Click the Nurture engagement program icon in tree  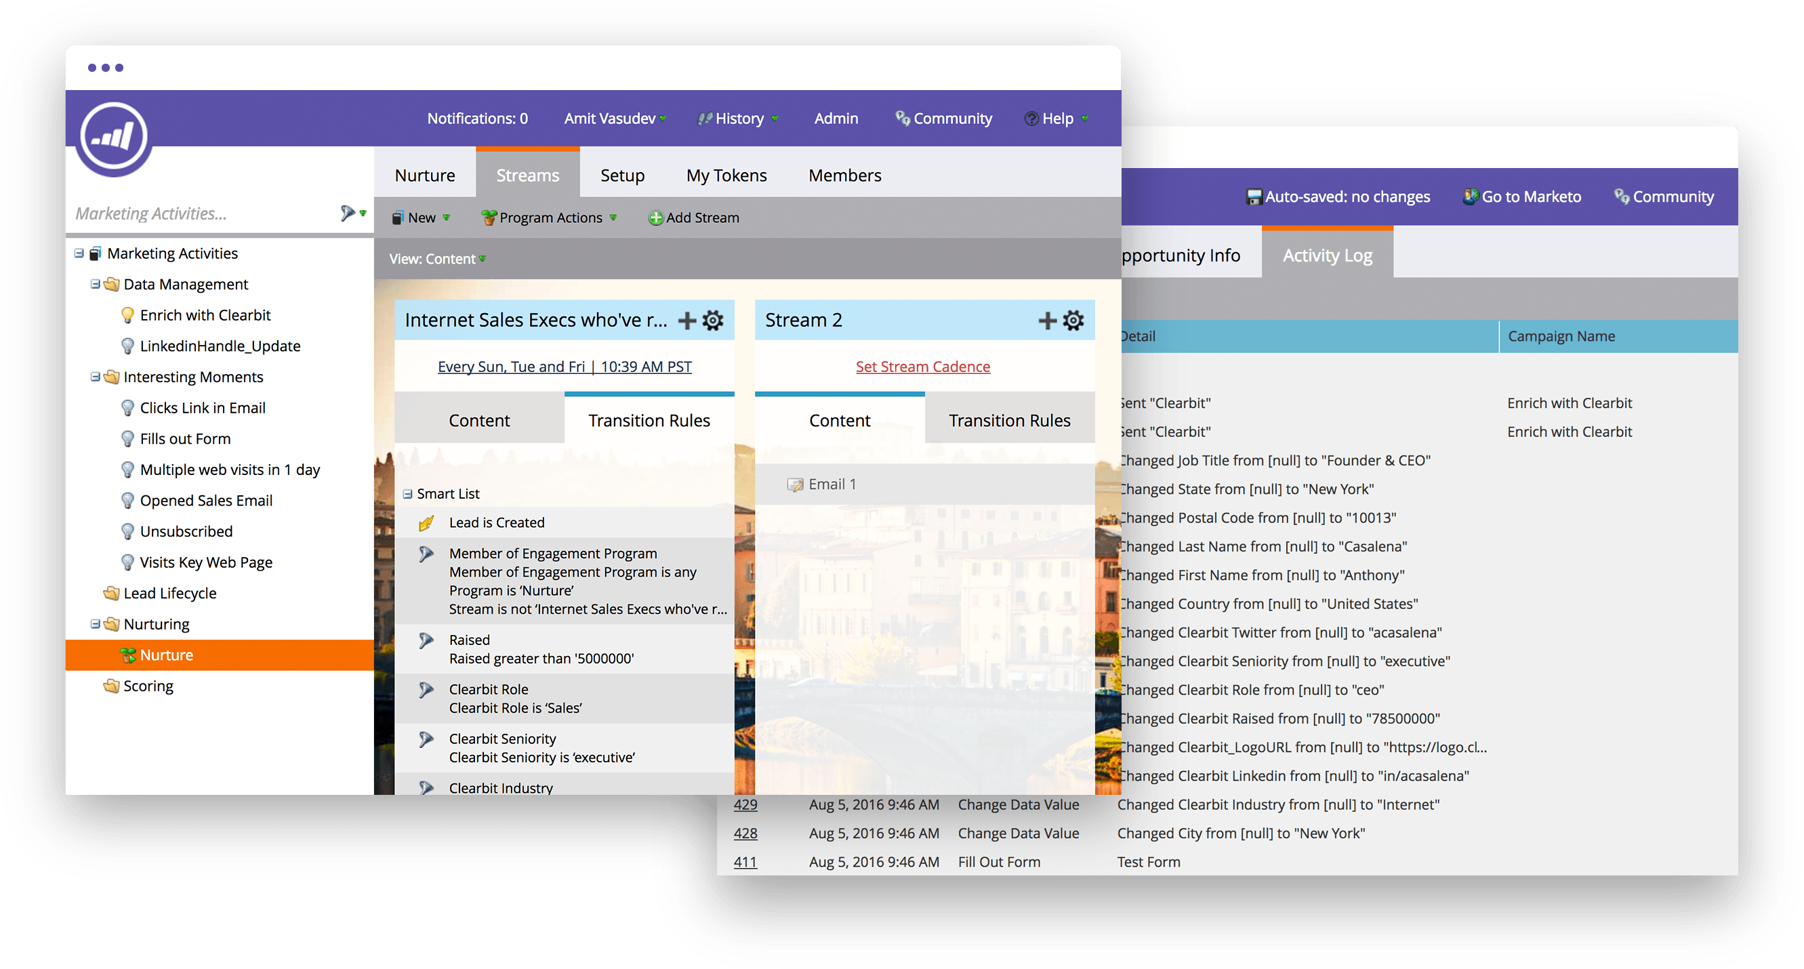click(128, 655)
